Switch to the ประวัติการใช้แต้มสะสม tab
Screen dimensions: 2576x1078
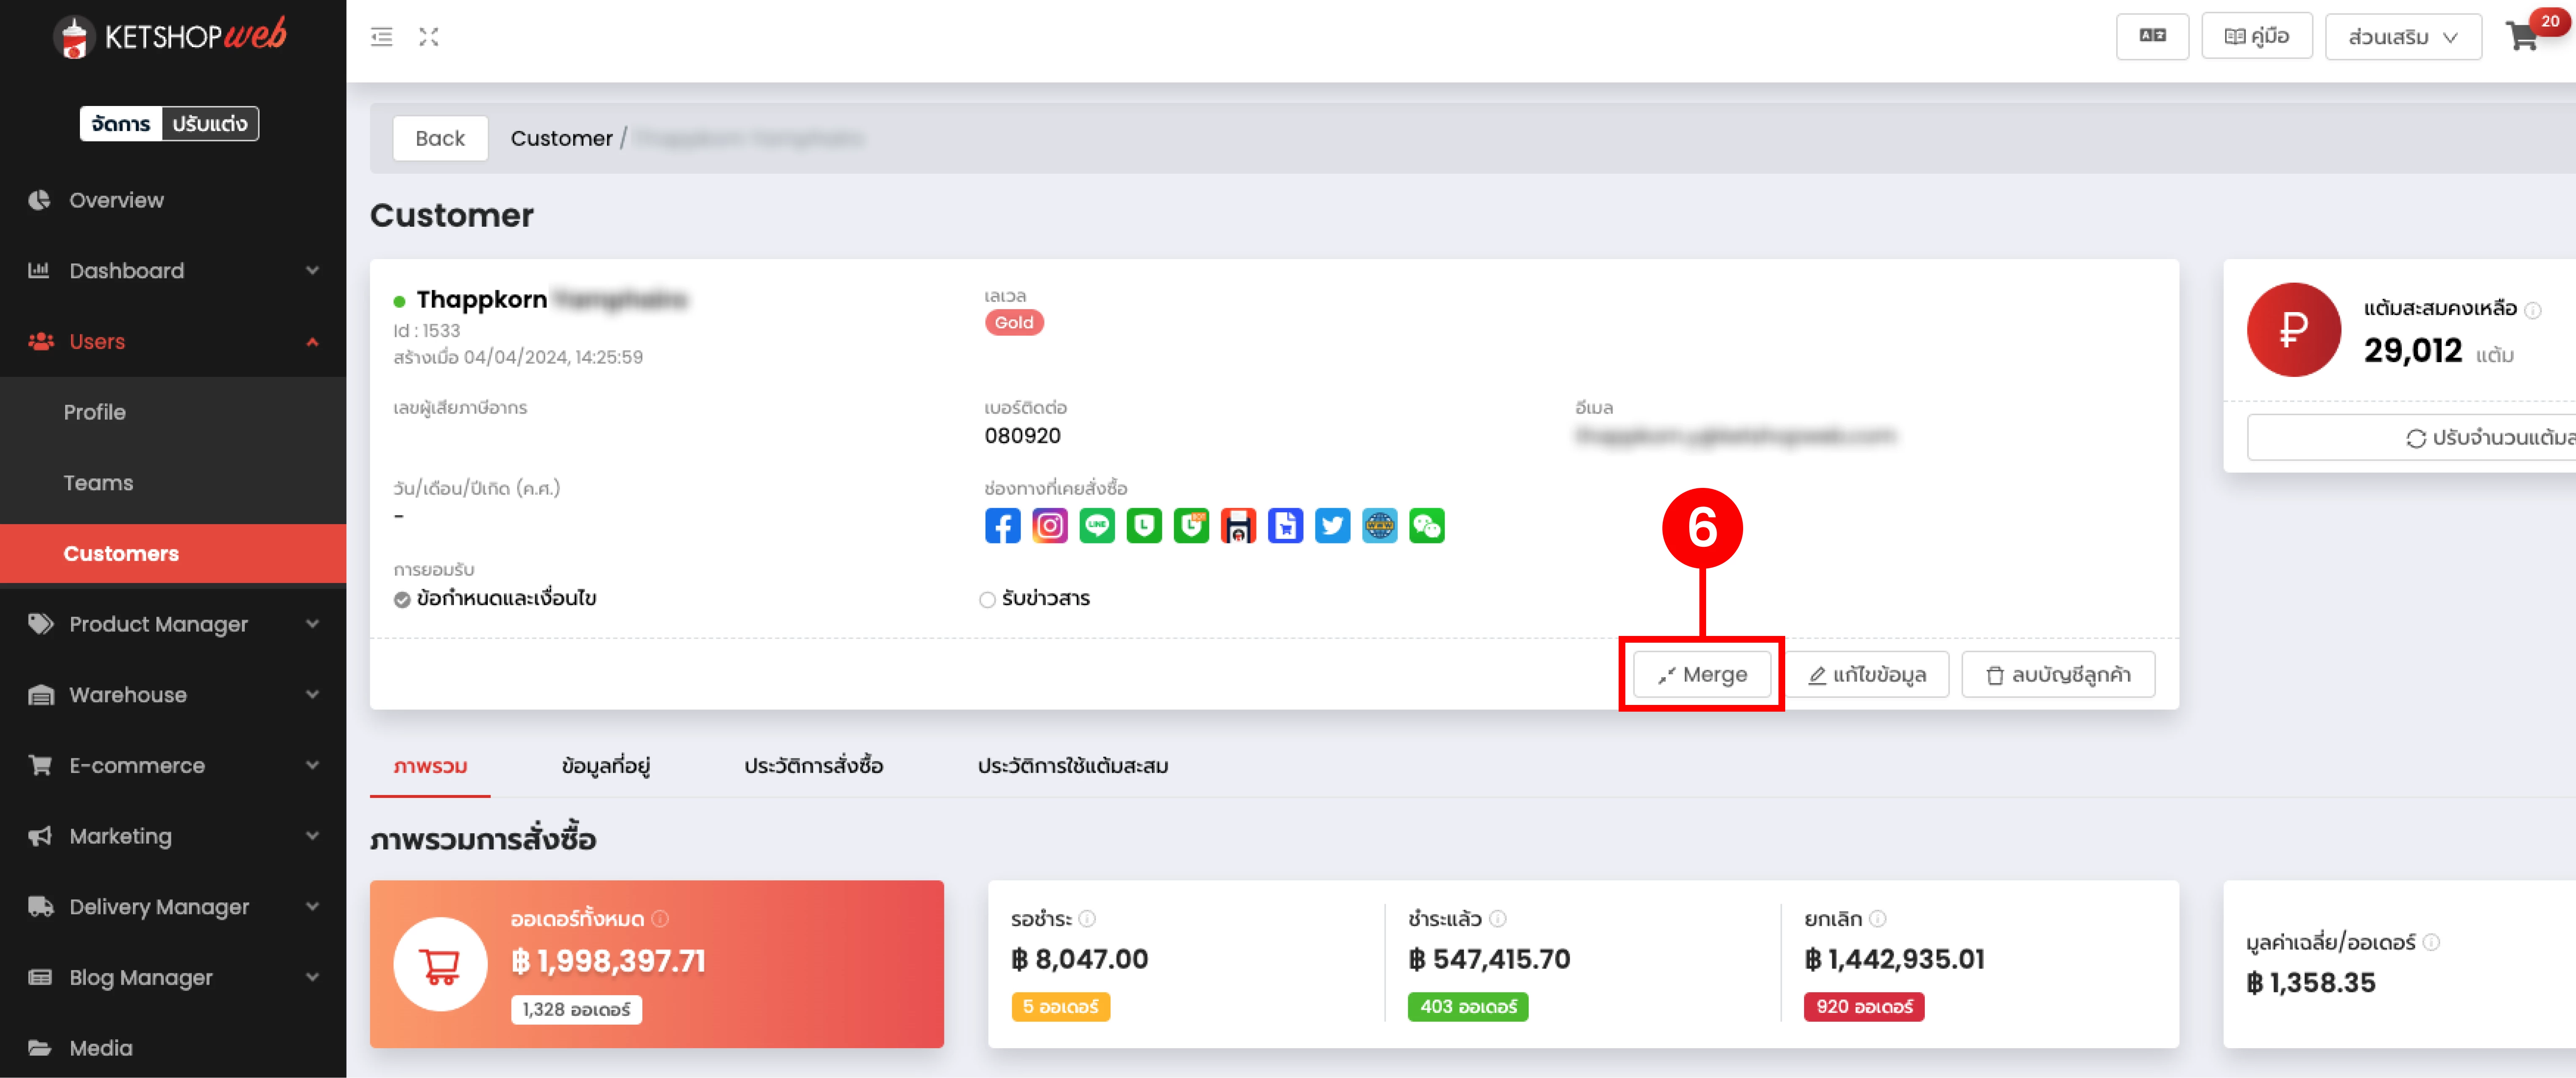click(1073, 766)
